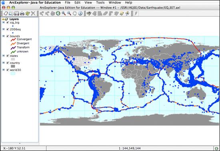
Task: Open the ArcExplorer-Java for Education app menu
Action: pos(35,2)
